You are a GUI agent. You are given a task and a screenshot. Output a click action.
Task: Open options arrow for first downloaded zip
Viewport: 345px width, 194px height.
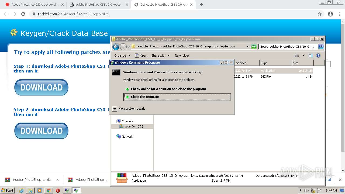click(57, 180)
